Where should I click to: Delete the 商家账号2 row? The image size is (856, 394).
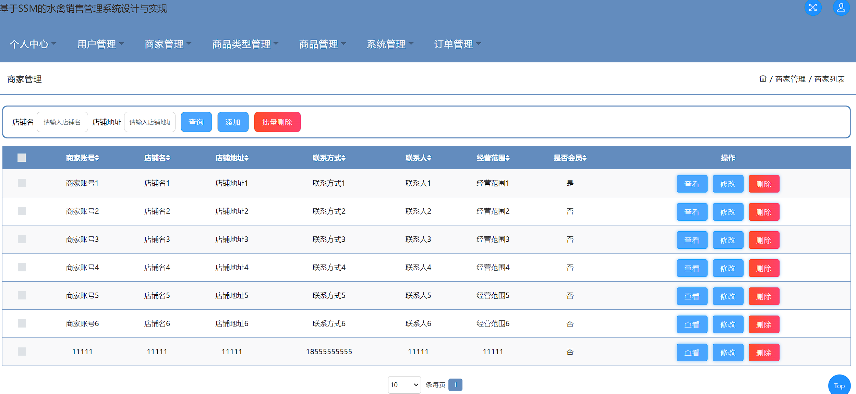pyautogui.click(x=764, y=212)
